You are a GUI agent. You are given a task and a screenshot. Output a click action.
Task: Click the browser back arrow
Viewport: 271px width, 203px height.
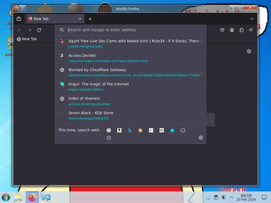[20, 30]
